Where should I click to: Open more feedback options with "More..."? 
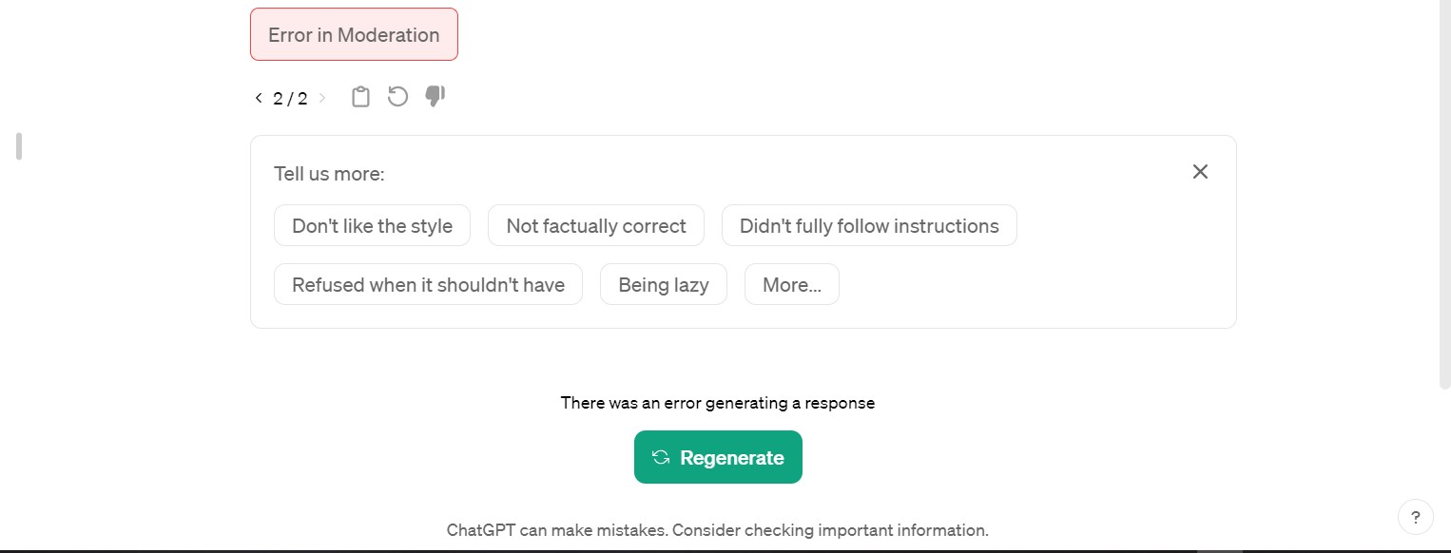click(791, 284)
